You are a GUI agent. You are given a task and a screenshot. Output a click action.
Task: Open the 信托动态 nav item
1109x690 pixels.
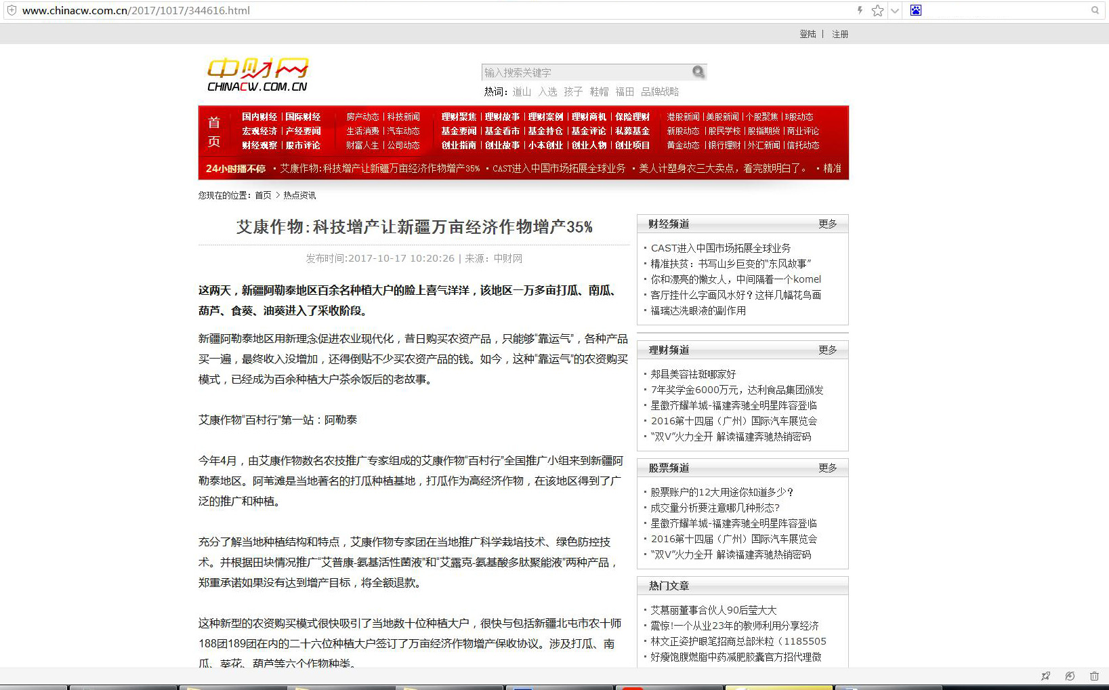click(803, 145)
